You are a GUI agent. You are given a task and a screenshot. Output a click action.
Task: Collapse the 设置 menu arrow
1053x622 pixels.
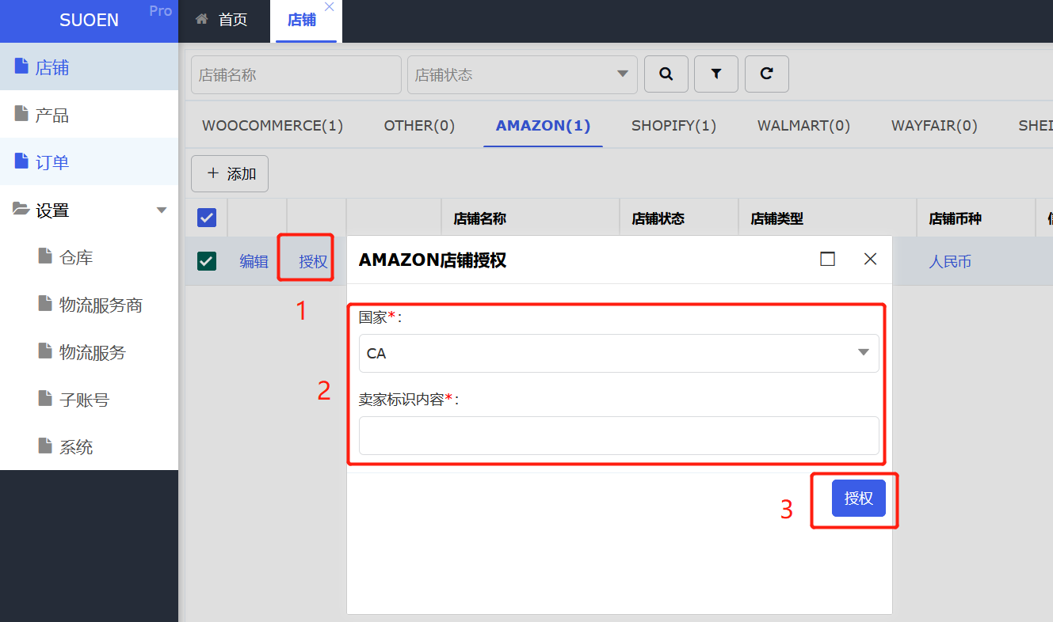(x=162, y=210)
